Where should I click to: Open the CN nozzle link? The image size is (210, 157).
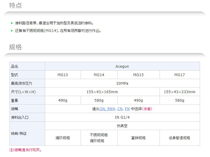pyautogui.click(x=120, y=109)
